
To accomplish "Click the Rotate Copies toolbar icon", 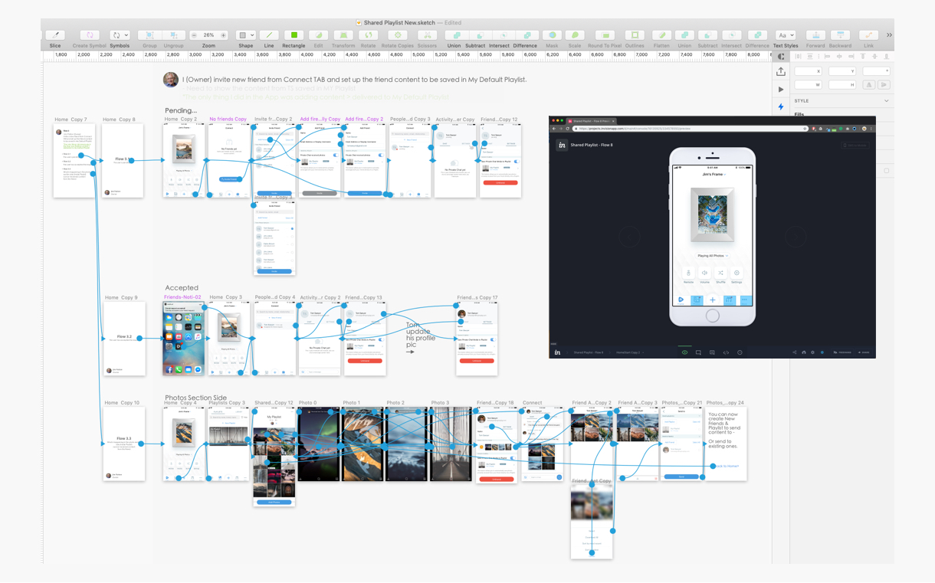I will pyautogui.click(x=397, y=35).
